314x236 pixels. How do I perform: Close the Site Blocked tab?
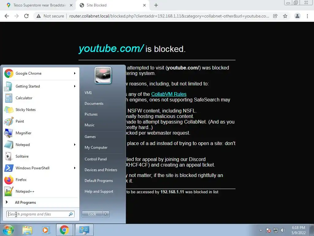pos(144,5)
